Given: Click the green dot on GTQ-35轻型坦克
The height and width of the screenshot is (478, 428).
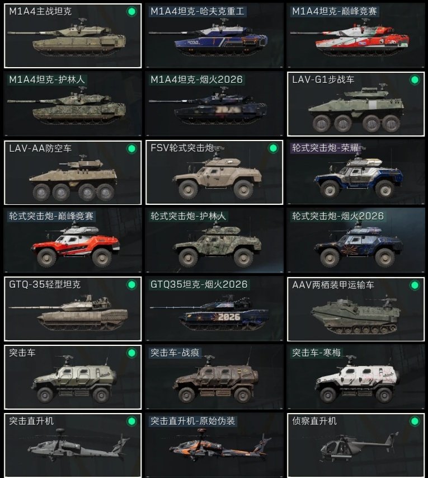Looking at the screenshot, I should (x=131, y=285).
